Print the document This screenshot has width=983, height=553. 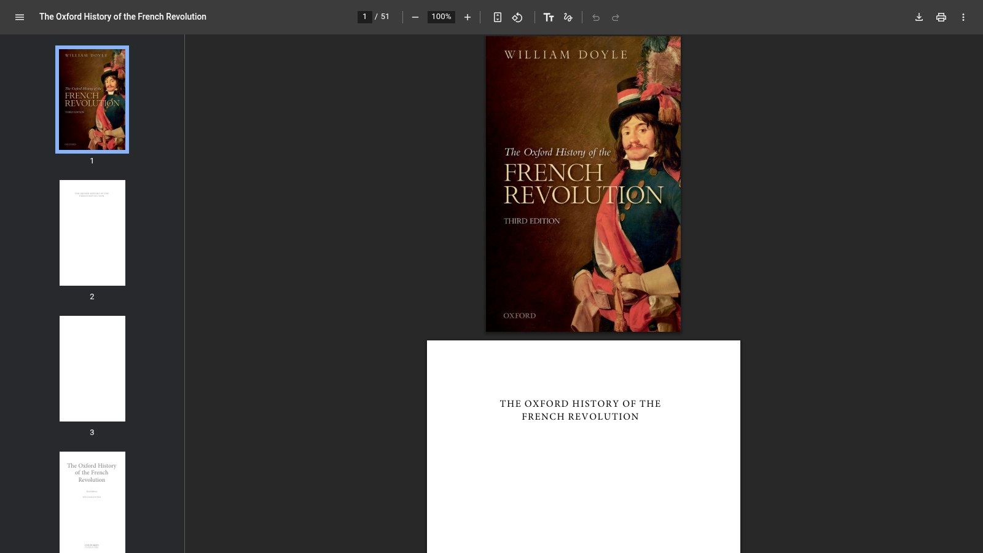coord(941,17)
